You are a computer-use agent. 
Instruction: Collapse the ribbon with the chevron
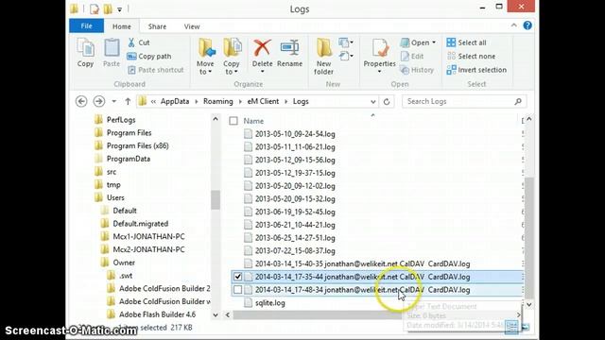[x=514, y=25]
